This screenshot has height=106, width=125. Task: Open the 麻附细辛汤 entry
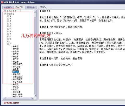coord(17,79)
